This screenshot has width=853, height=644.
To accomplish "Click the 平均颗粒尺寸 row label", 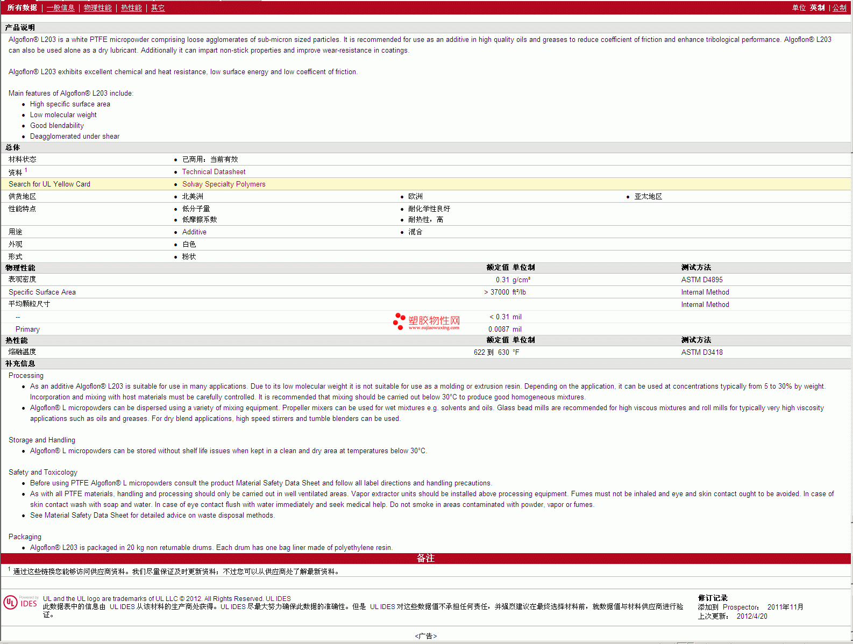I will [30, 304].
